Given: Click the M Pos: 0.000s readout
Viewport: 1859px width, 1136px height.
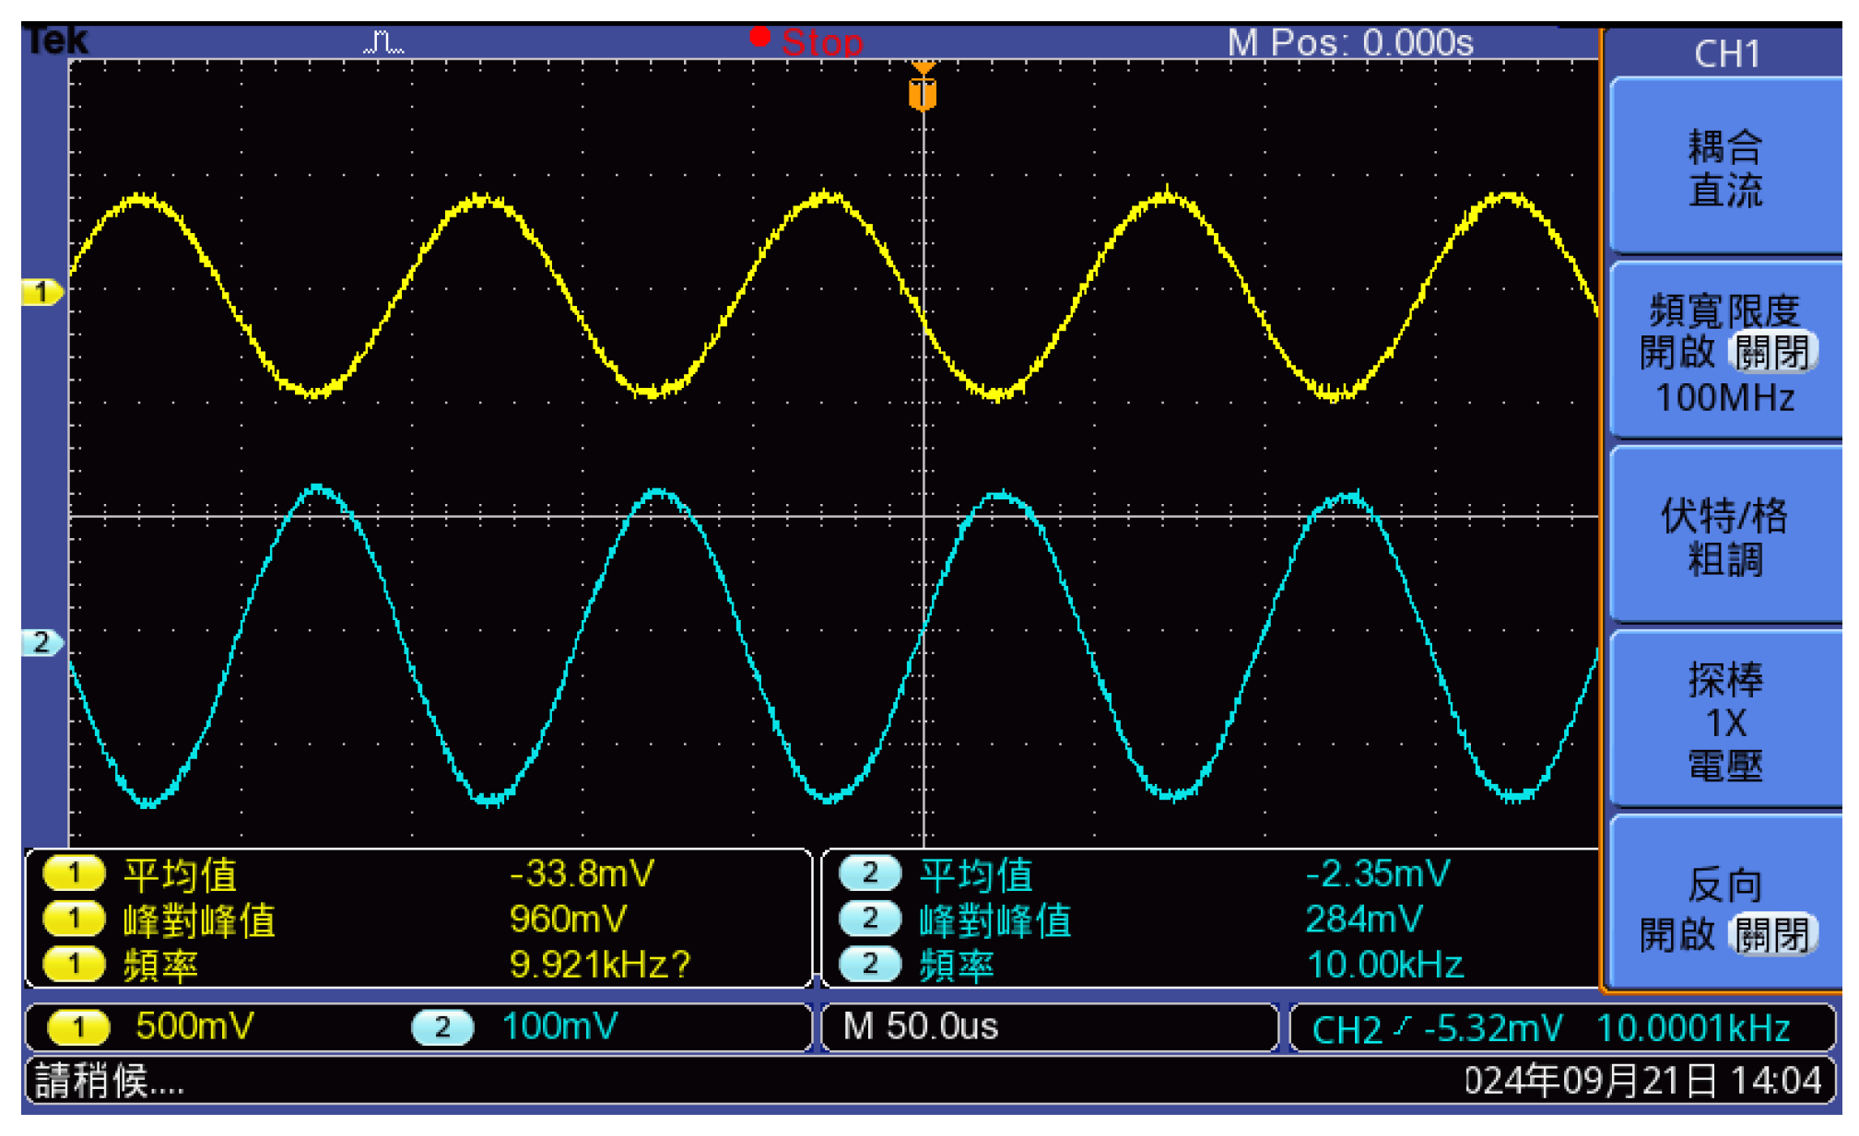Looking at the screenshot, I should 1349,42.
